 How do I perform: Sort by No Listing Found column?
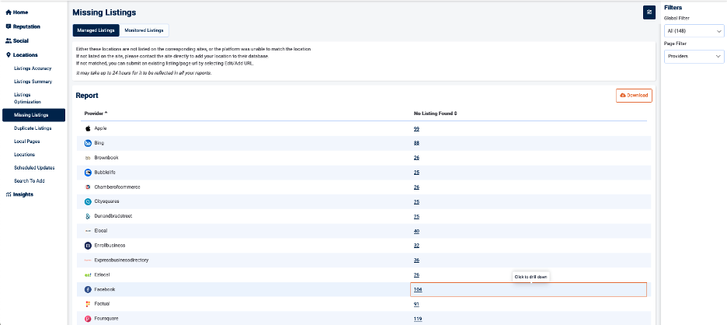point(435,114)
